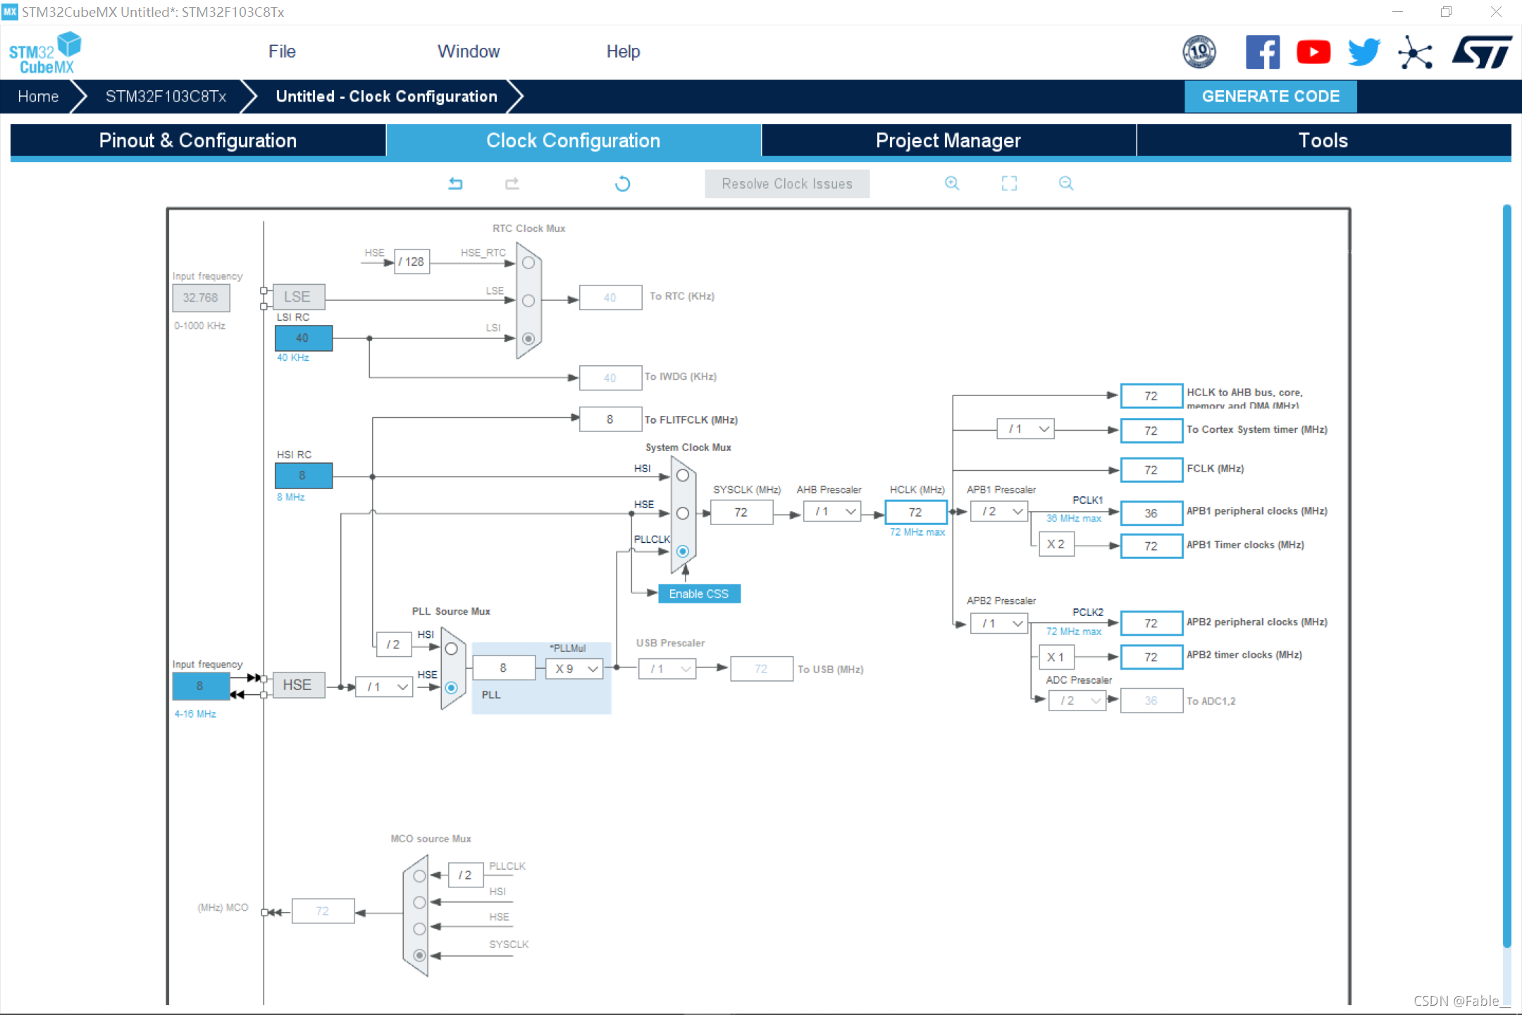Screen dimensions: 1522x1015
Task: Click the LSE source block
Action: tap(299, 297)
